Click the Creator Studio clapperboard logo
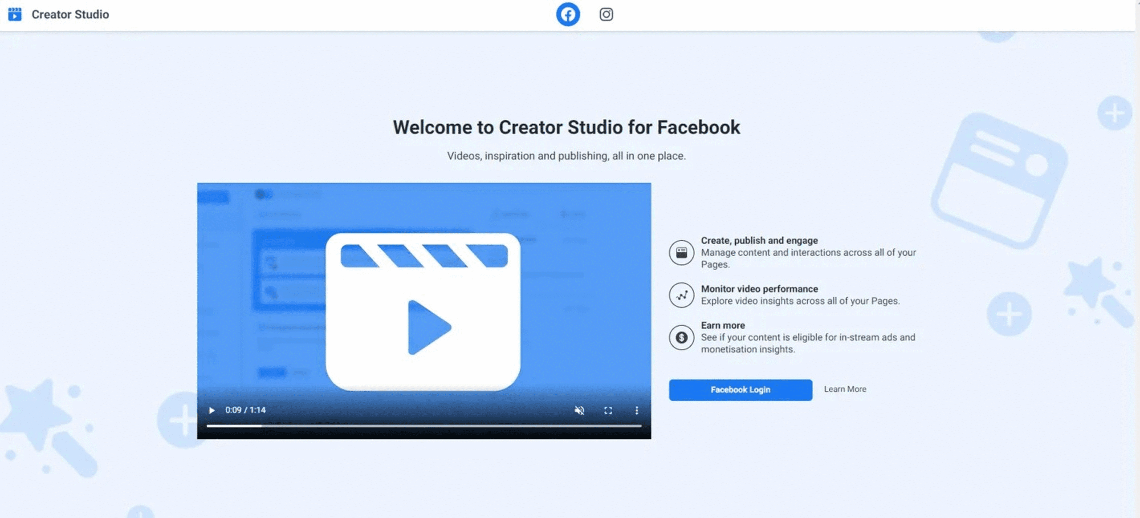The height and width of the screenshot is (518, 1140). tap(15, 14)
